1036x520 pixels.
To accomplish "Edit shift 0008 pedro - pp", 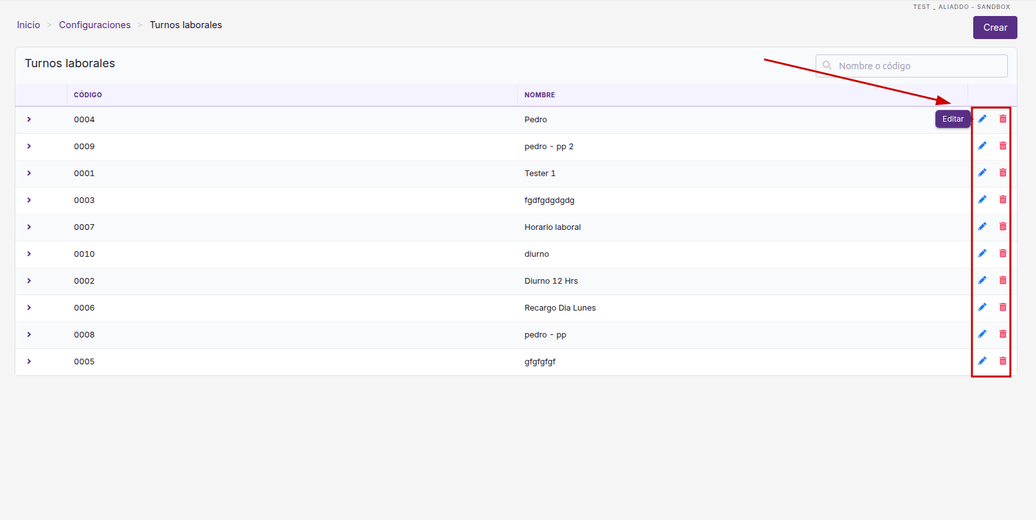I will tap(982, 334).
